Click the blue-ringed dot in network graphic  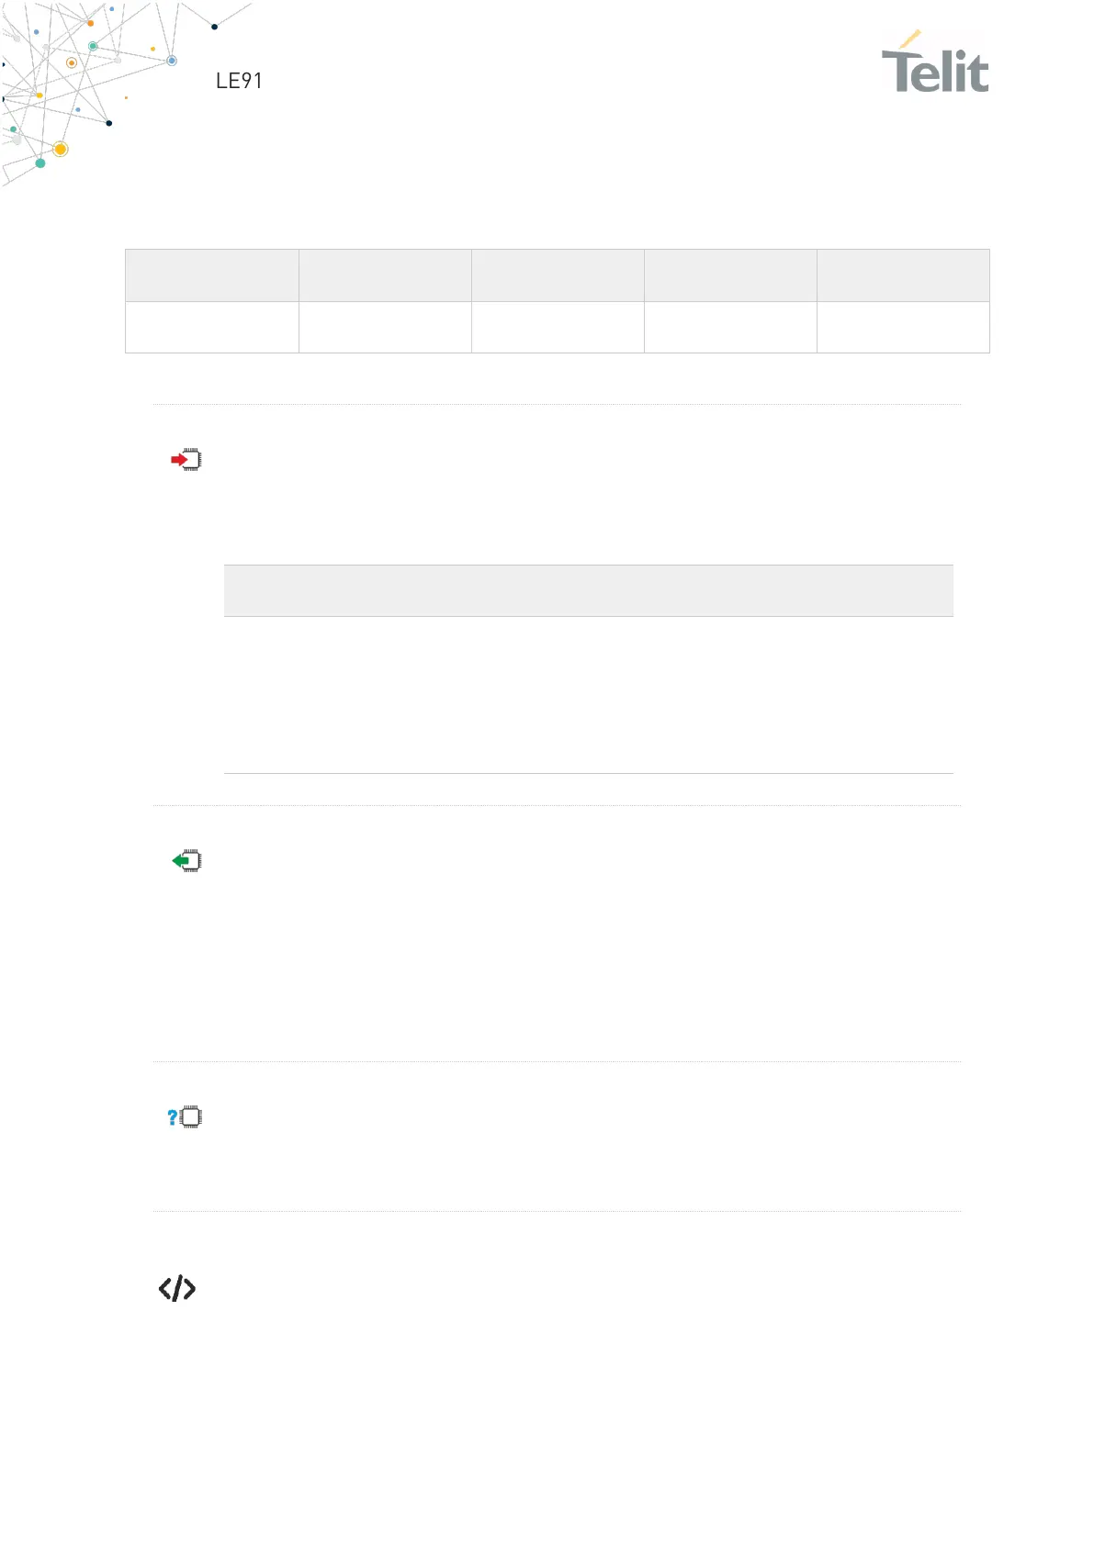click(172, 61)
